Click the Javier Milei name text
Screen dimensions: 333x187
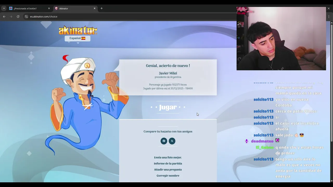click(x=168, y=73)
